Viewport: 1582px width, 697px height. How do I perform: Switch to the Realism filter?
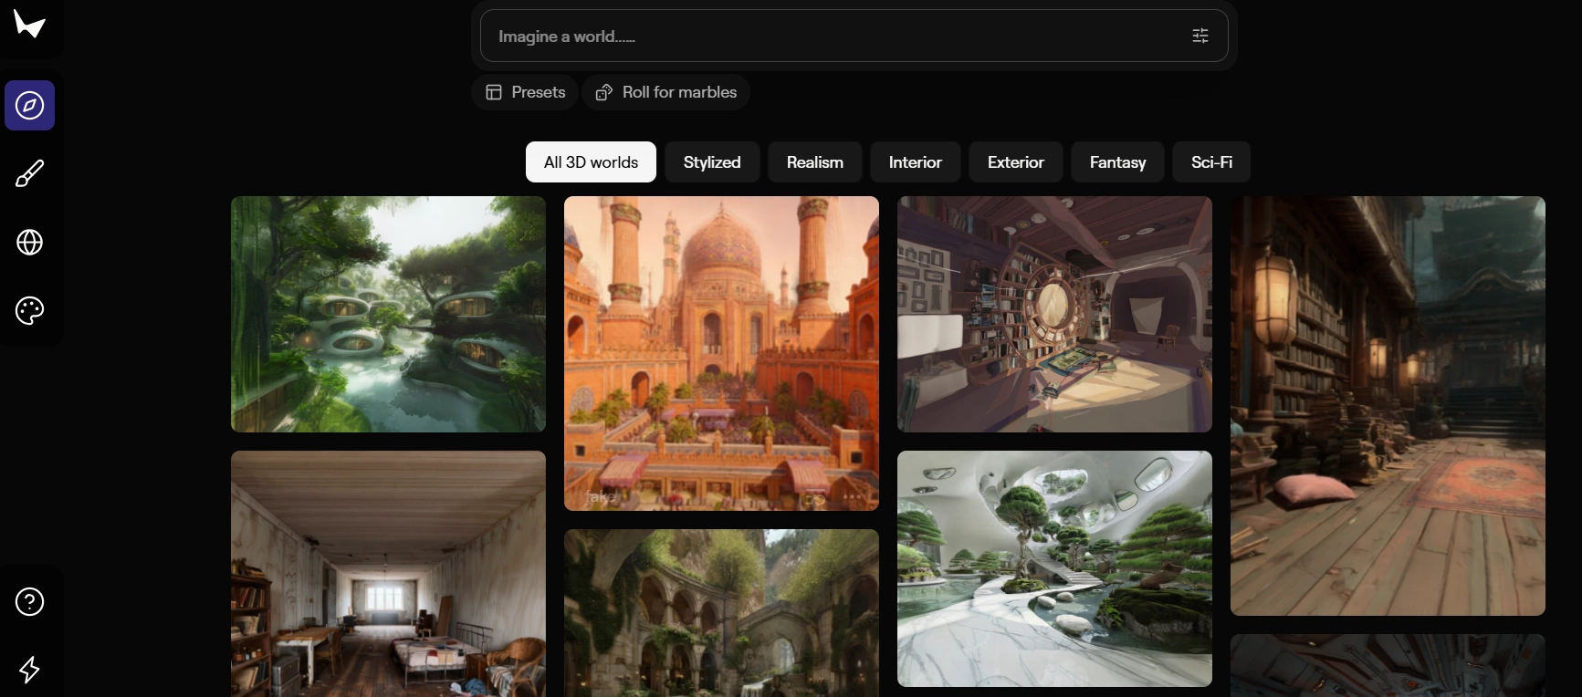tap(814, 162)
